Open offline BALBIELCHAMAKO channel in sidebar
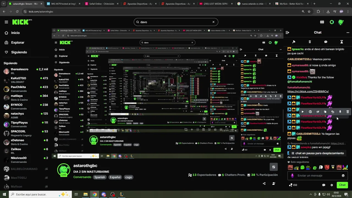The image size is (352, 198). pyautogui.click(x=26, y=169)
